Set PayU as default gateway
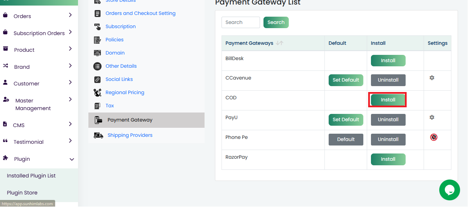The height and width of the screenshot is (208, 468). 346,120
